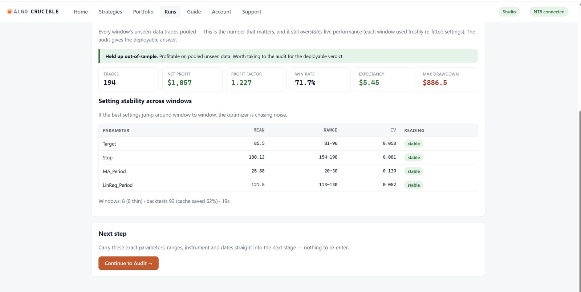Click the Algo Crucible flame logo icon
The height and width of the screenshot is (292, 581).
pos(9,12)
